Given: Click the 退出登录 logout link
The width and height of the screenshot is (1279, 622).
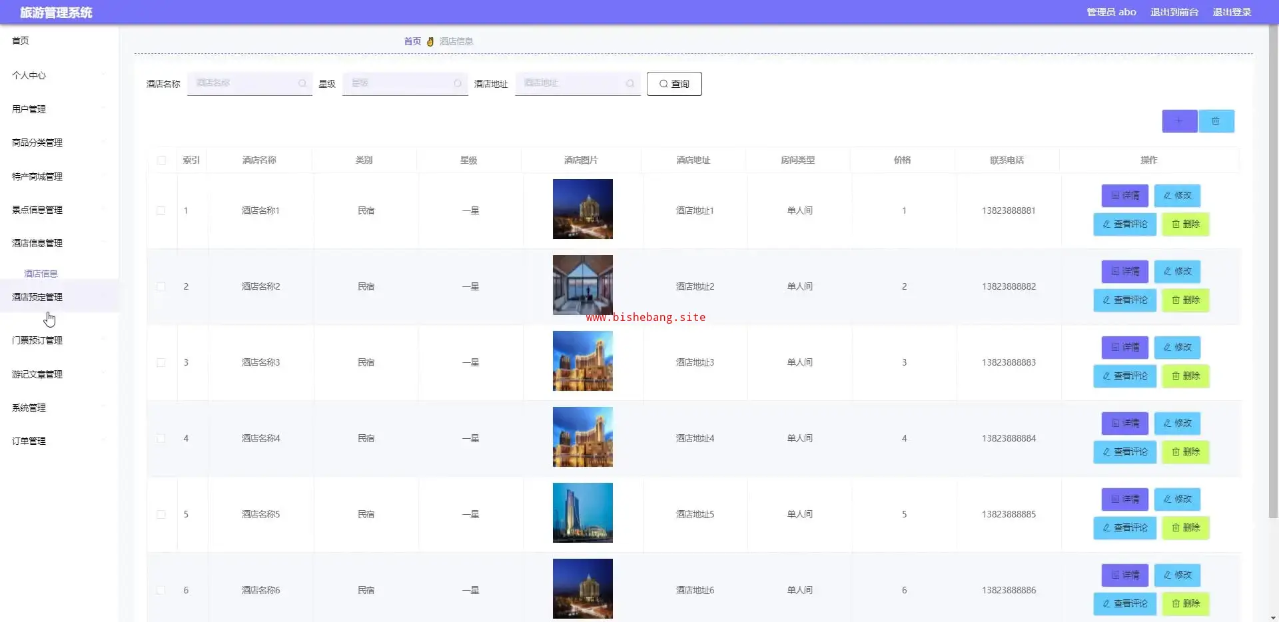Looking at the screenshot, I should coord(1231,12).
